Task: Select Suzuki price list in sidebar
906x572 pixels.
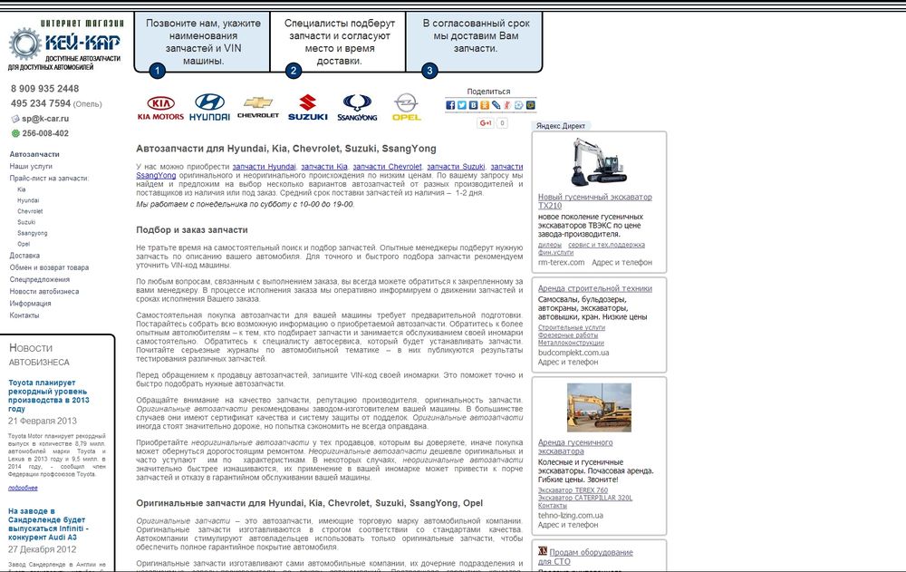Action: pyautogui.click(x=26, y=222)
